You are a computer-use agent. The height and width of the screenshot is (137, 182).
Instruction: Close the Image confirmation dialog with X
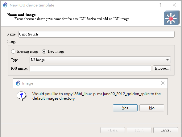pos(163,83)
